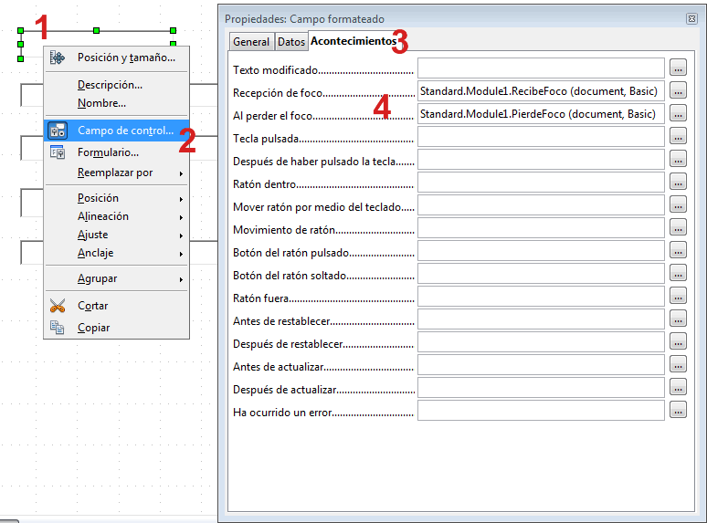Click the Posición y tamaño icon
707x523 pixels.
point(58,58)
